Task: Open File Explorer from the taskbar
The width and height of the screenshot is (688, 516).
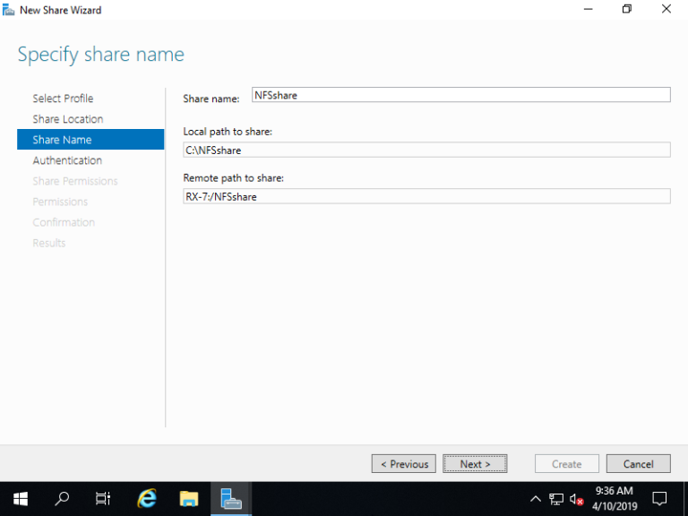Action: point(188,498)
